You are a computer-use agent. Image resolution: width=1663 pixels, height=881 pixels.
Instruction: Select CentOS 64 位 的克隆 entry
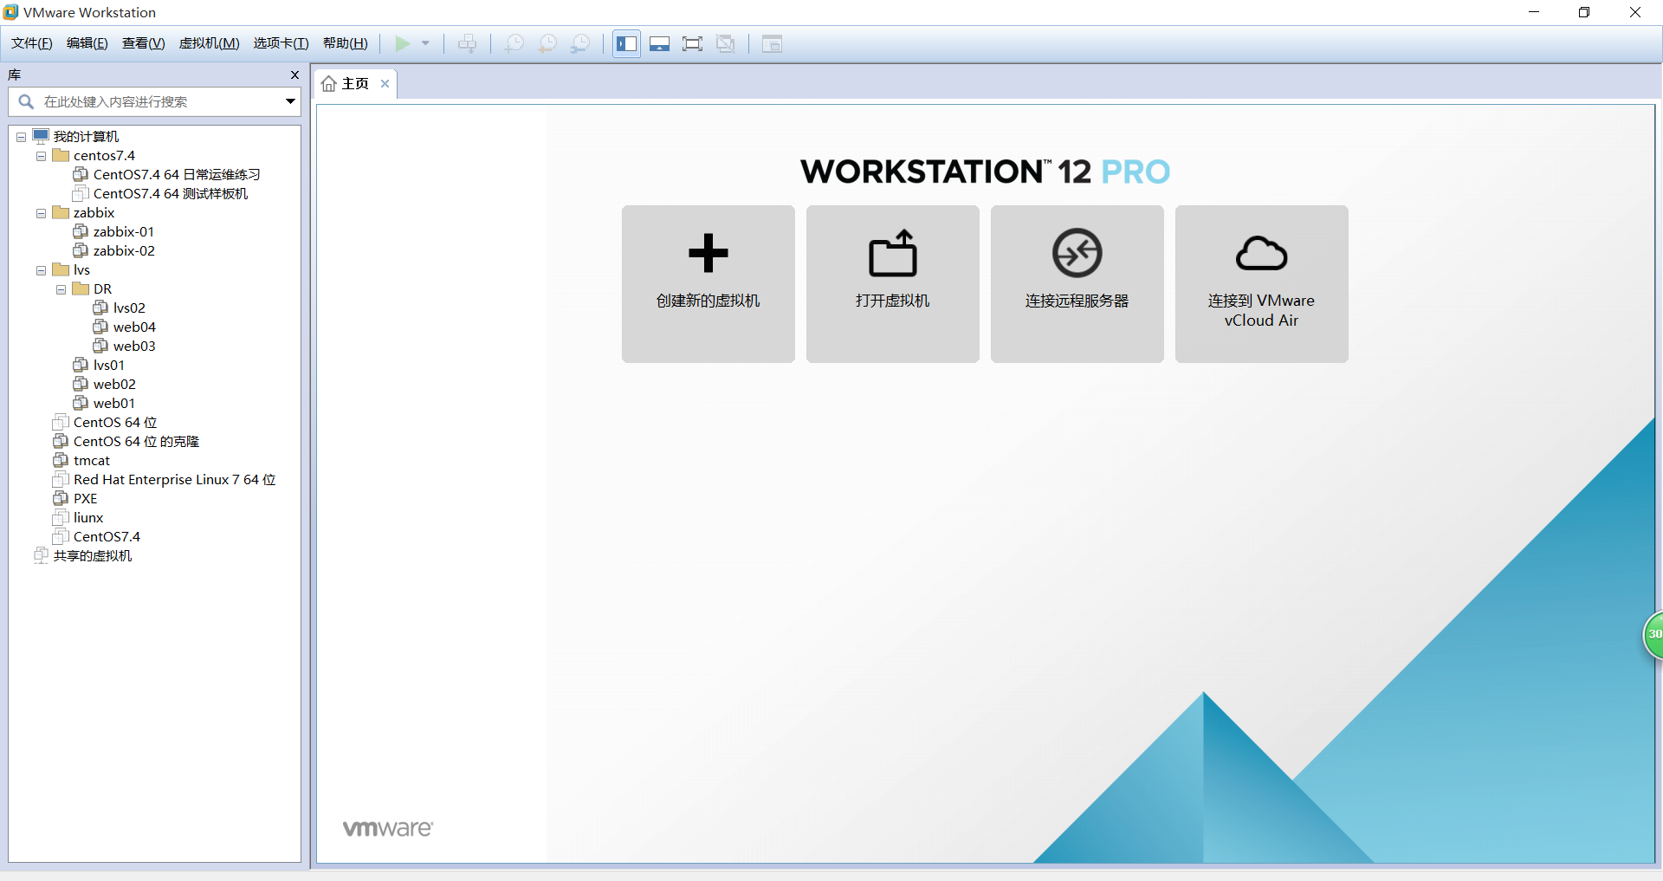[136, 442]
